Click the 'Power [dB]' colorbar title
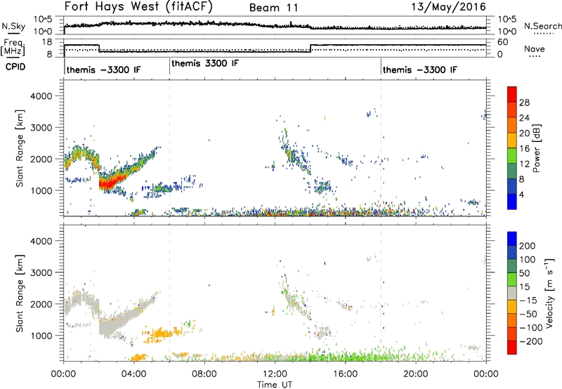The width and height of the screenshot is (562, 389). [536, 148]
